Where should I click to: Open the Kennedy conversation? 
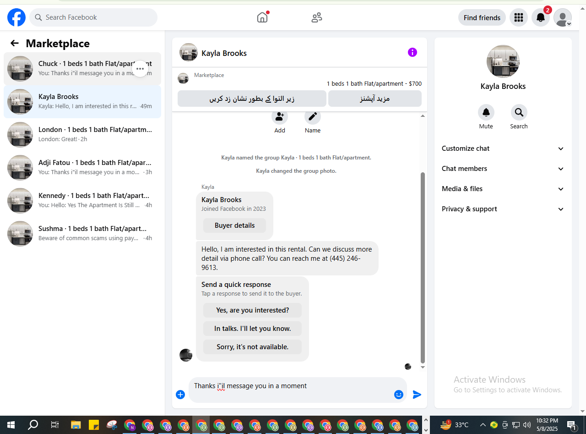point(82,201)
